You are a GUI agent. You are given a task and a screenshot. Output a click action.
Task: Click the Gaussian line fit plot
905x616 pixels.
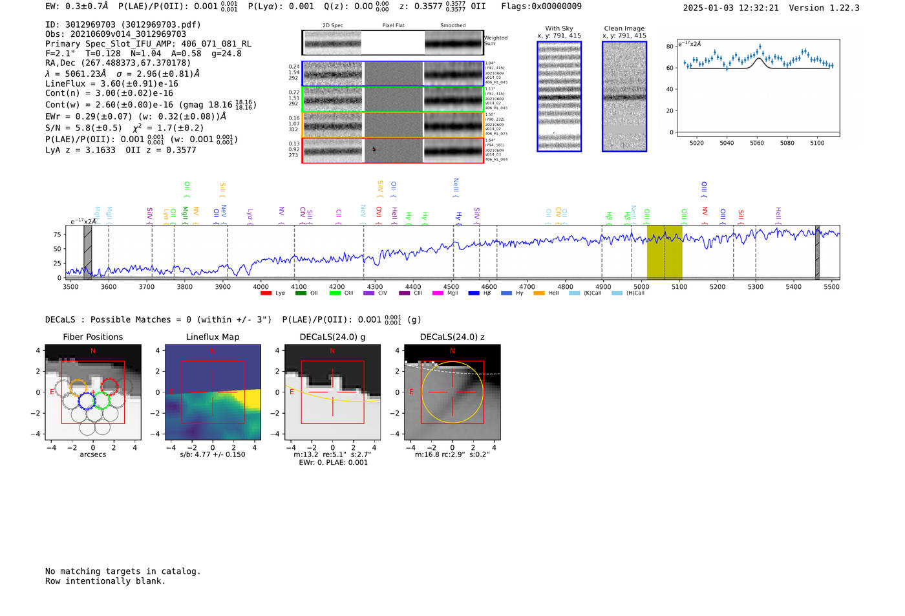tap(758, 88)
